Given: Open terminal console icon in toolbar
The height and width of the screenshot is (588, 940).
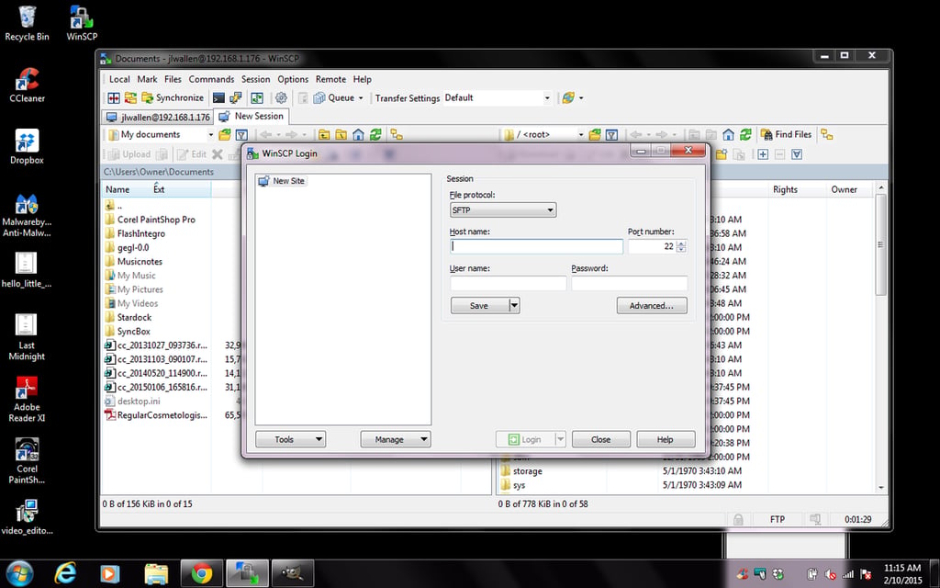Looking at the screenshot, I should 218,97.
